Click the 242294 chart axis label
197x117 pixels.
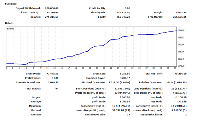[181, 44]
